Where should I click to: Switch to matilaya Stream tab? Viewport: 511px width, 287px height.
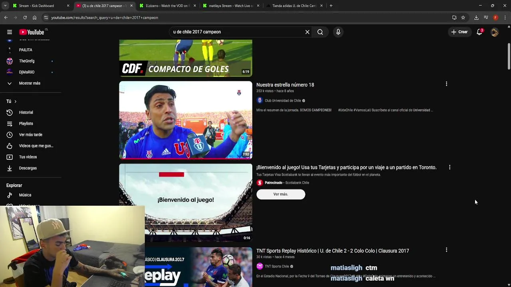(231, 6)
